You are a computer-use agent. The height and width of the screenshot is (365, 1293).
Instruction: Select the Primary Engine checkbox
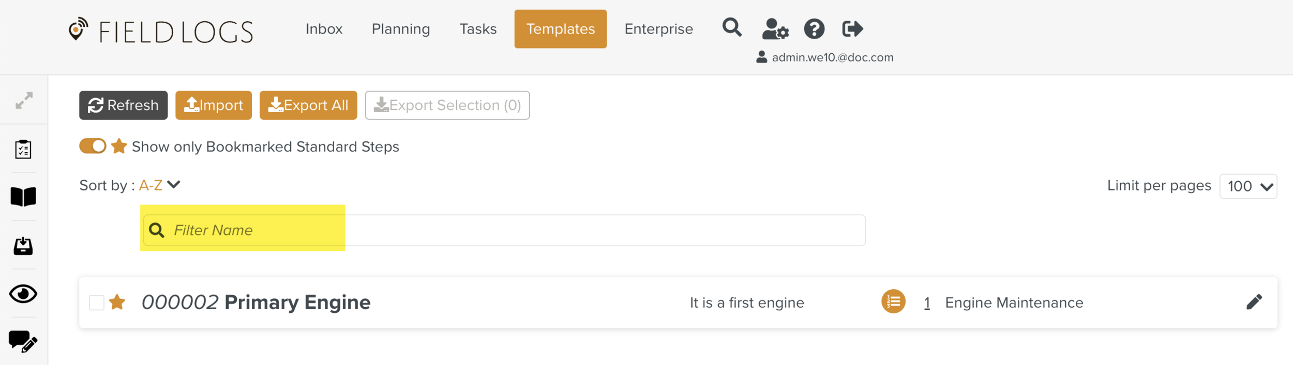[97, 303]
